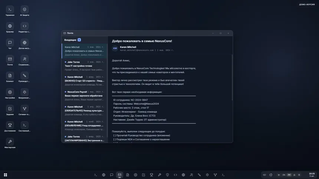
Task: Click the person social icon on the taskbar
Action: [x=191, y=175]
